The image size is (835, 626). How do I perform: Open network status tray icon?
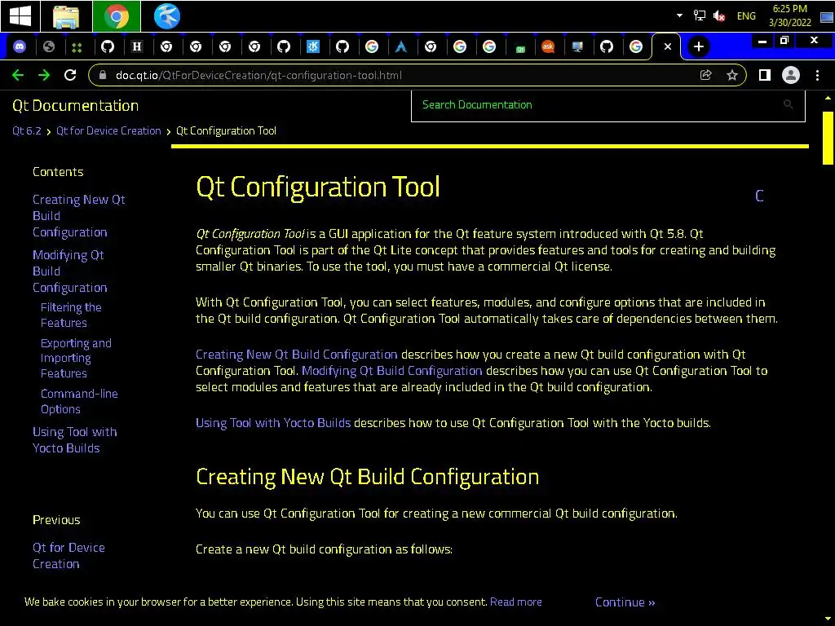pos(699,15)
